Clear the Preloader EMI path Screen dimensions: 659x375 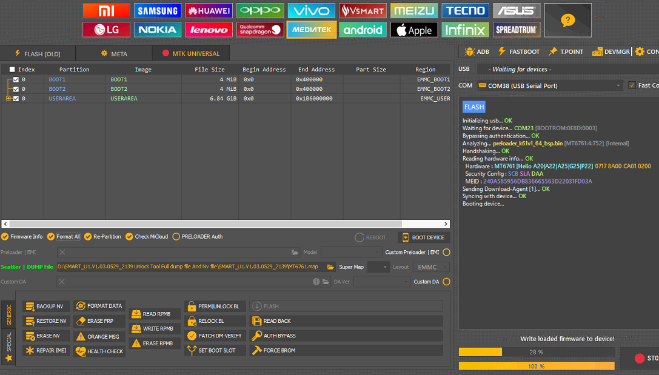[x=62, y=253]
